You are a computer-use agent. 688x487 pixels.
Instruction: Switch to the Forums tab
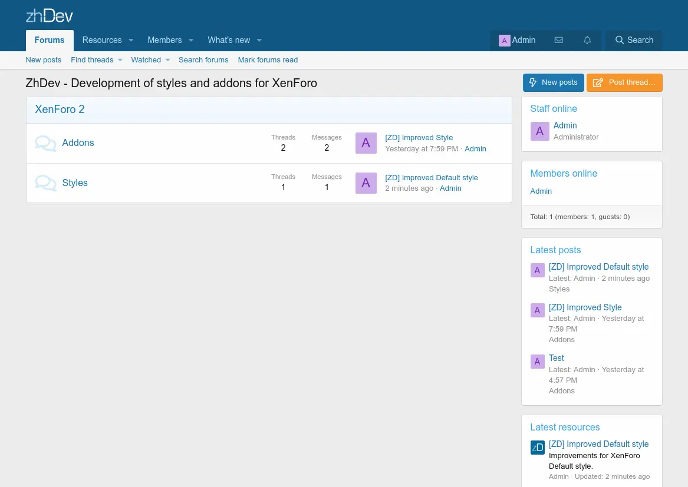(x=50, y=40)
